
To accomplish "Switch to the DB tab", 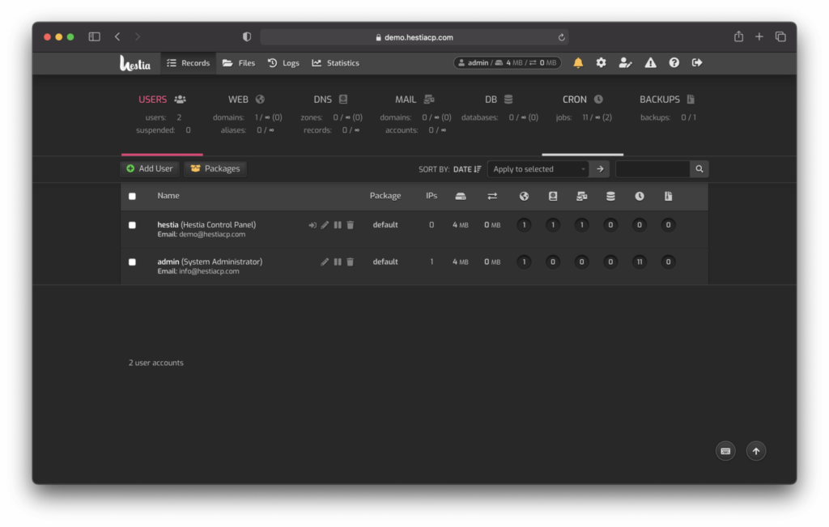I will click(x=499, y=100).
